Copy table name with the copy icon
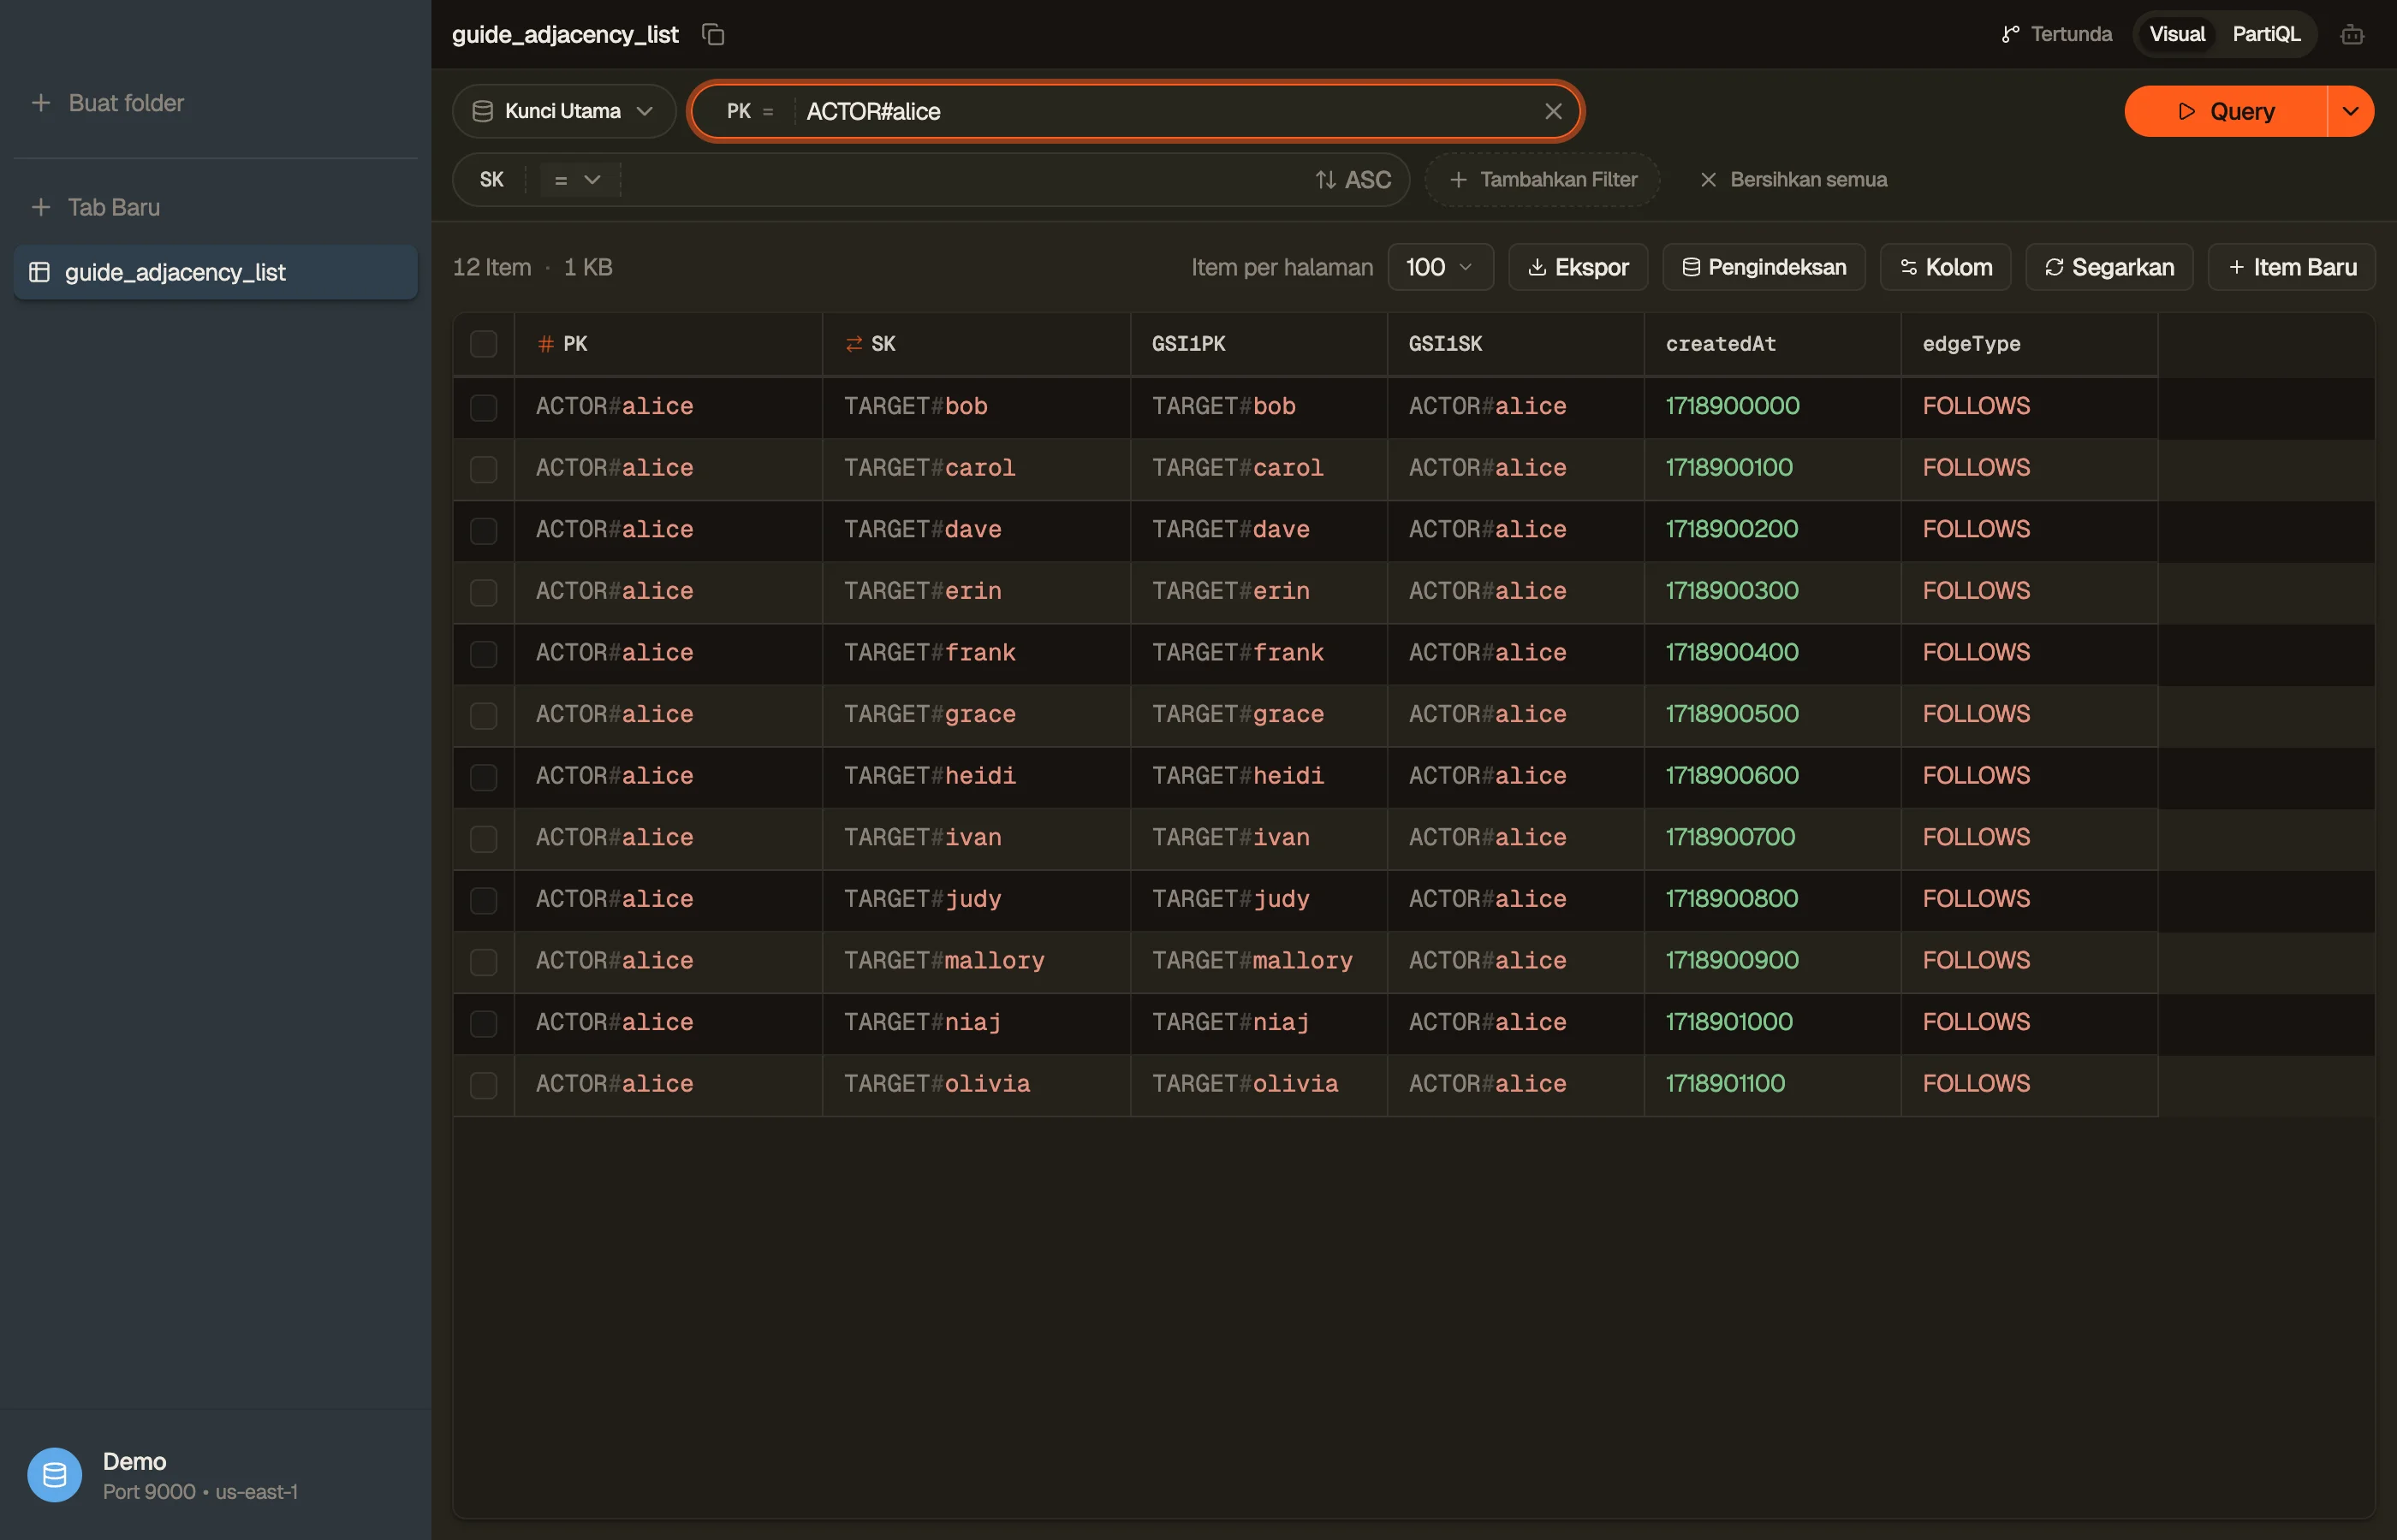 pyautogui.click(x=712, y=34)
